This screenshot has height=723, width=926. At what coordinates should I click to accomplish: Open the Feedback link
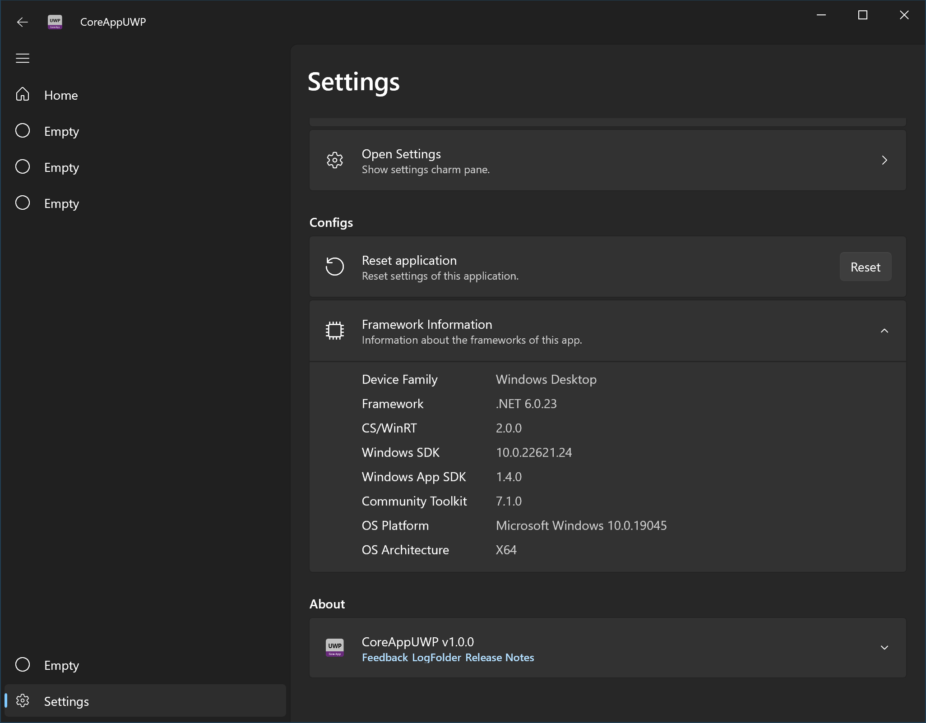coord(384,658)
